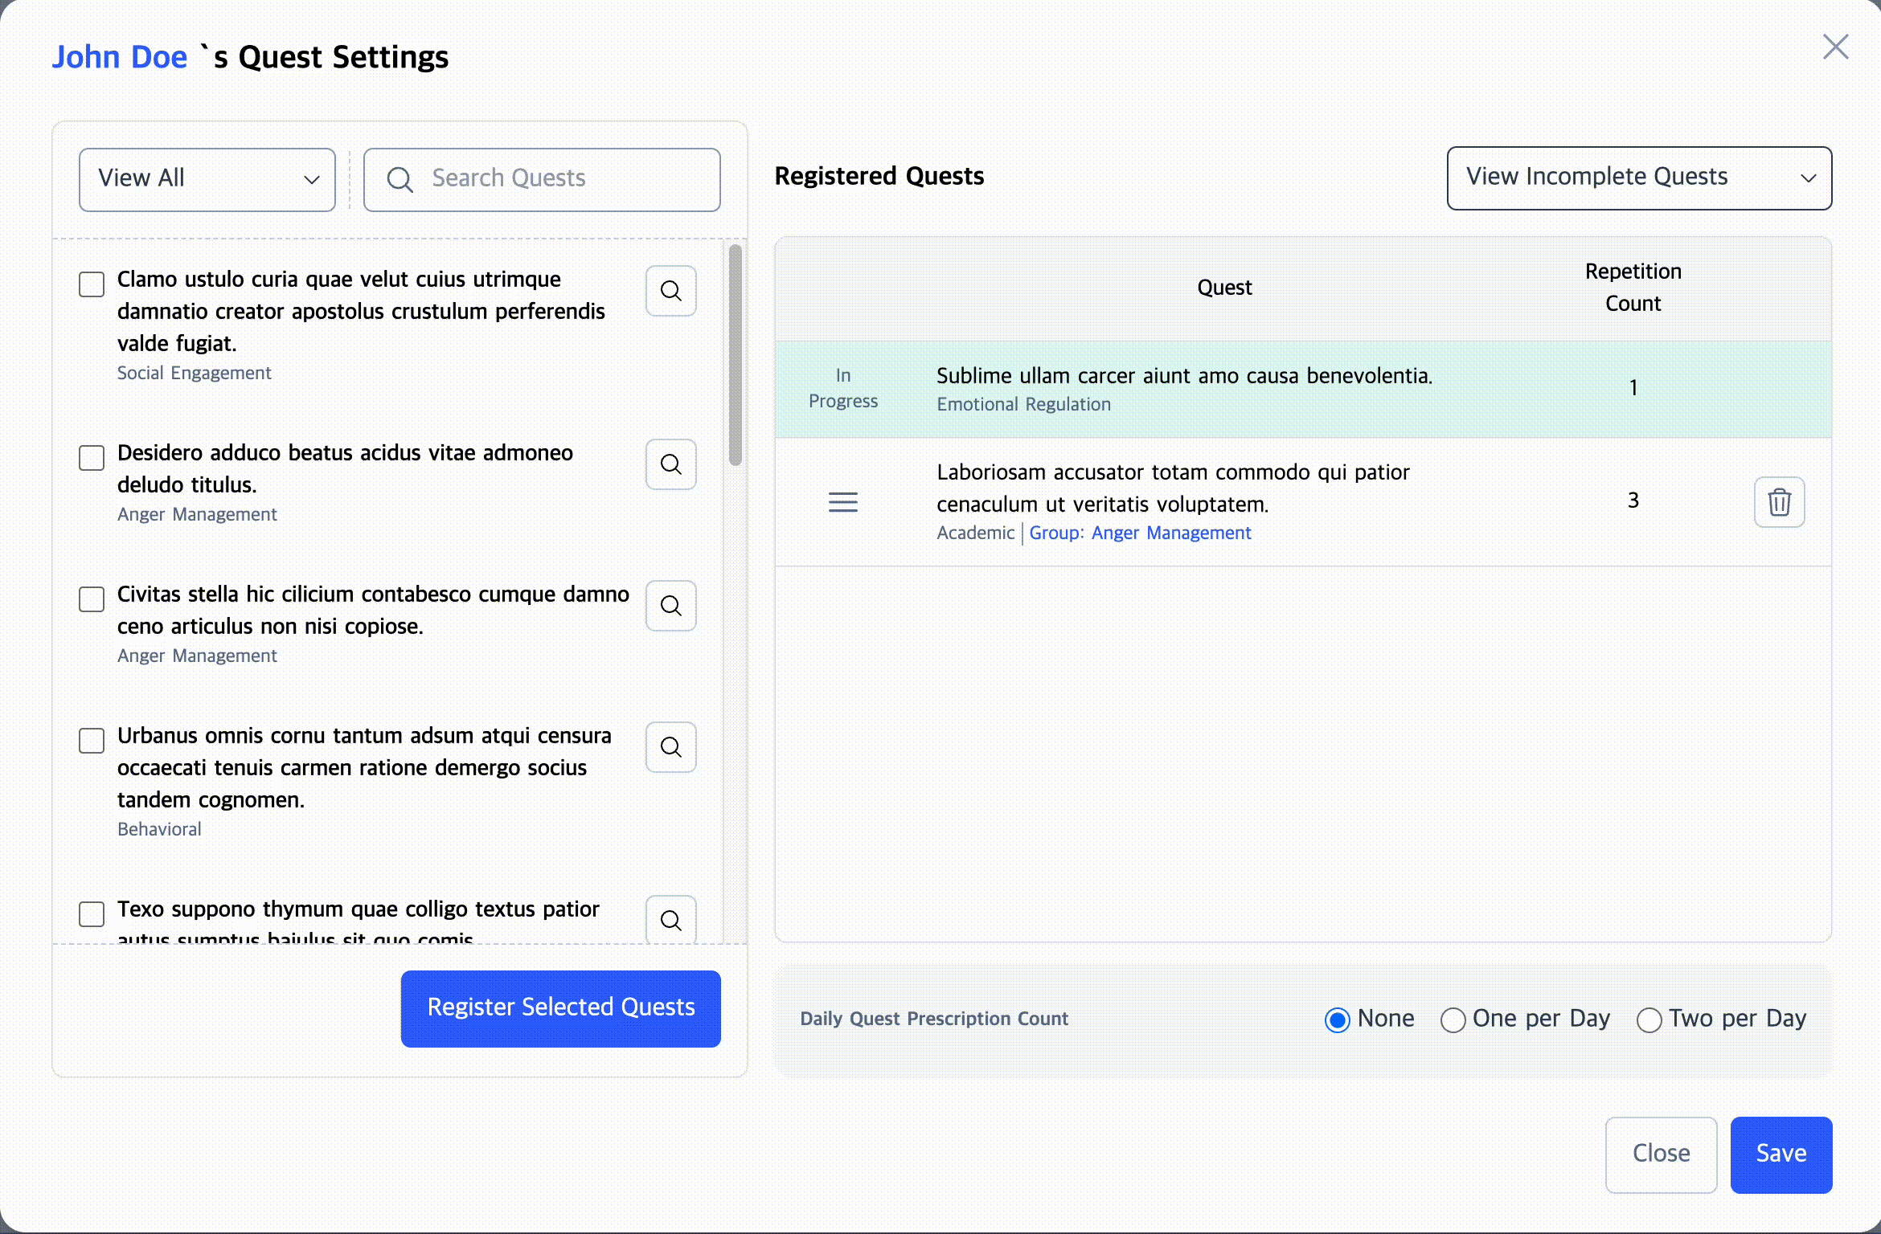Delete the 'Laboriosam accusator totam' registered quest
The width and height of the screenshot is (1881, 1234).
click(x=1779, y=502)
